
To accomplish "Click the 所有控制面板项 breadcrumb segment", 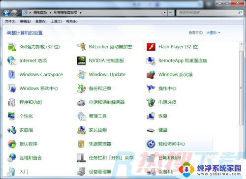I will point(65,12).
